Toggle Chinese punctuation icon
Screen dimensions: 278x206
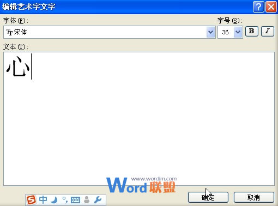[x=65, y=200]
